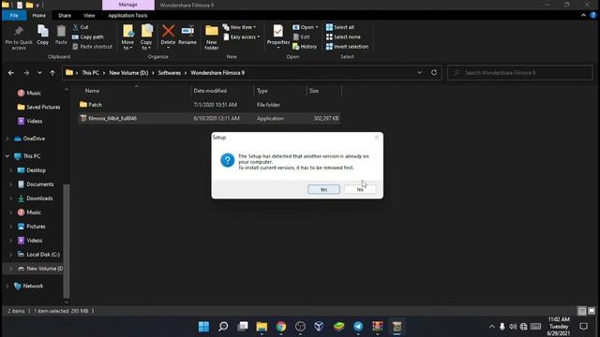Click the Copy icon in Clipboard group
This screenshot has height=337, width=600.
43,36
